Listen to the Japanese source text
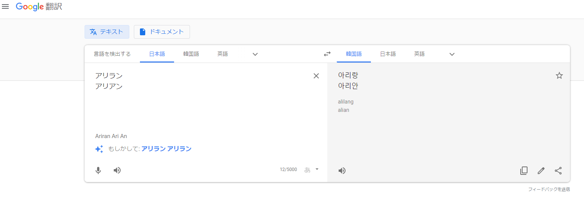The height and width of the screenshot is (201, 584). (x=117, y=170)
